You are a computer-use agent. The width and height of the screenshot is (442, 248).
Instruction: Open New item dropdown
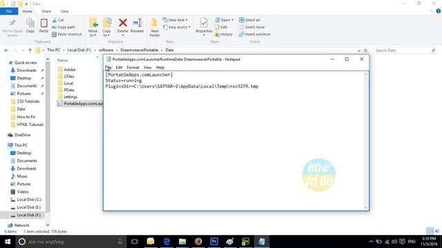click(x=175, y=20)
